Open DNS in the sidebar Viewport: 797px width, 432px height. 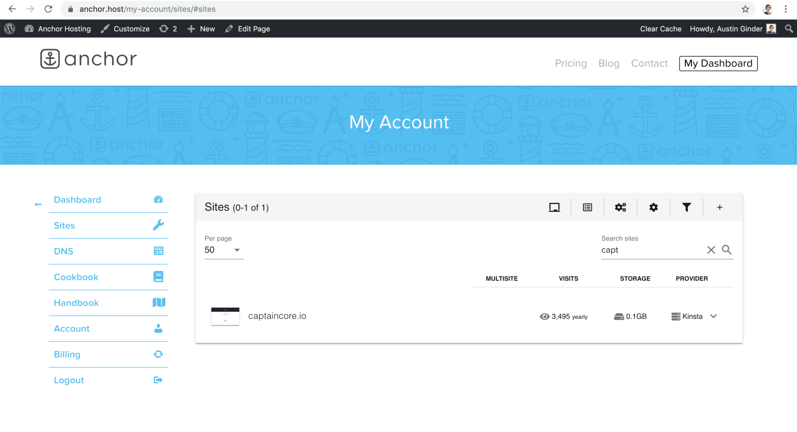tap(63, 251)
